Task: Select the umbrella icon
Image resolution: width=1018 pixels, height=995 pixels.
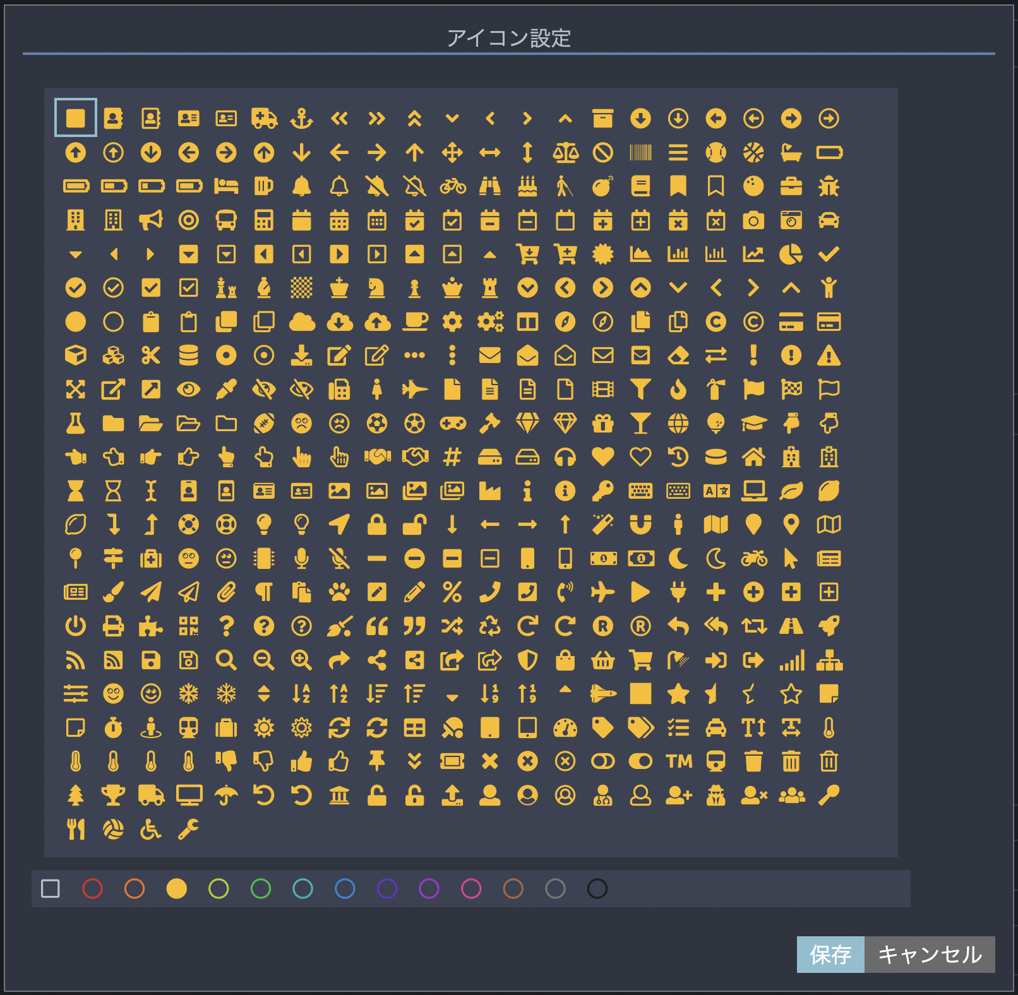Action: (226, 795)
